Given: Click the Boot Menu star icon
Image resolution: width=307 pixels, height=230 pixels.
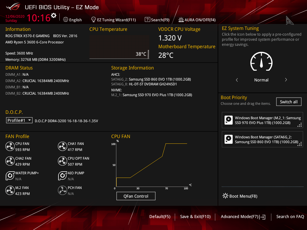Looking at the screenshot, I should (225, 196).
